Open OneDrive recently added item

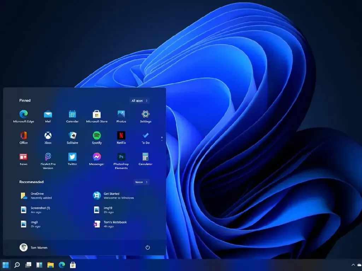(x=36, y=196)
